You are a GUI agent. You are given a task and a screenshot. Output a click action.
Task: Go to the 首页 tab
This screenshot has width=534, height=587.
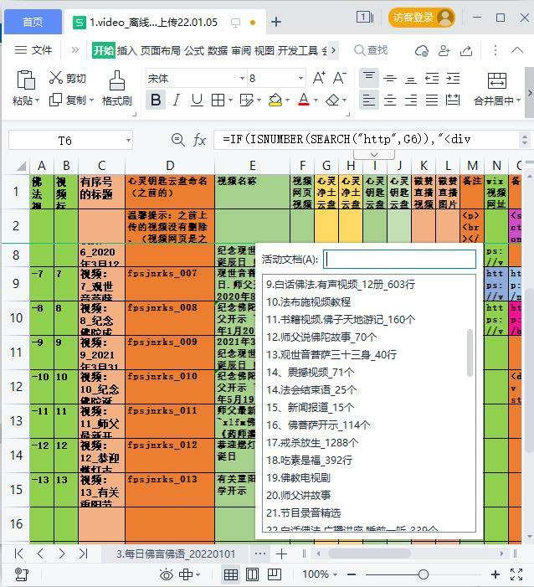[x=33, y=22]
